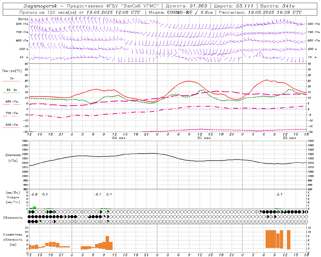
Task: Click the '22 мая' date label
Action: 289,138
